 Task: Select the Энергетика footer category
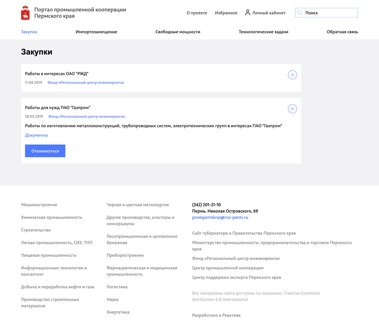point(118,312)
